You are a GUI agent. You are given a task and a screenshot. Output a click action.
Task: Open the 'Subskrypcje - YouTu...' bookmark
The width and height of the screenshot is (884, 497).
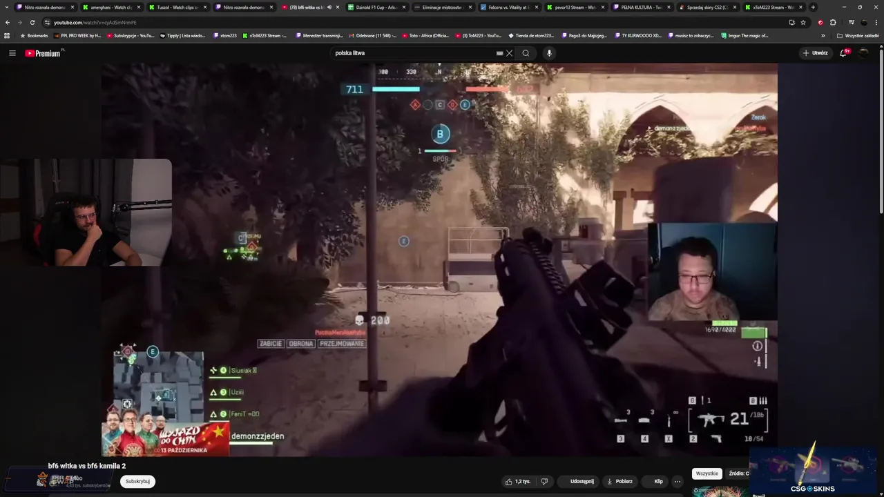point(131,35)
